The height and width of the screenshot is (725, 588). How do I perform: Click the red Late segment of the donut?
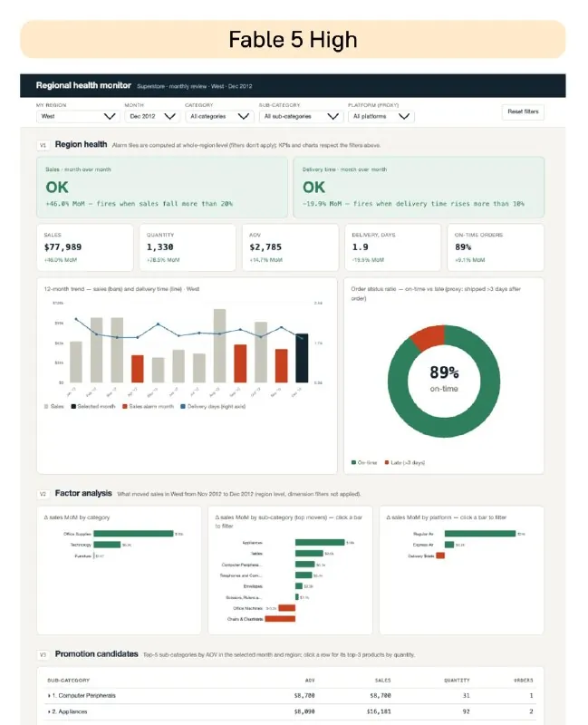click(428, 336)
